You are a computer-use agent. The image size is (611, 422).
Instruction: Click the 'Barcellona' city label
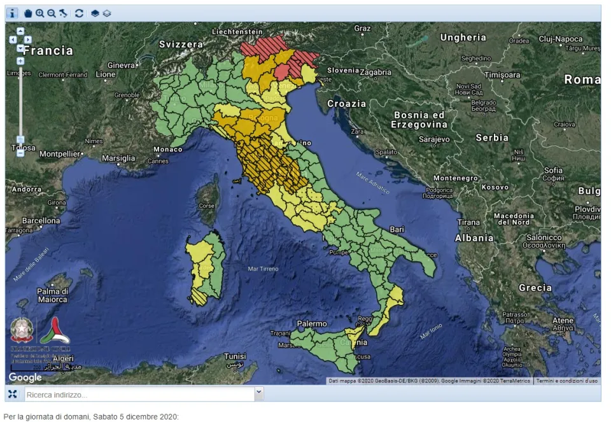[x=41, y=220]
